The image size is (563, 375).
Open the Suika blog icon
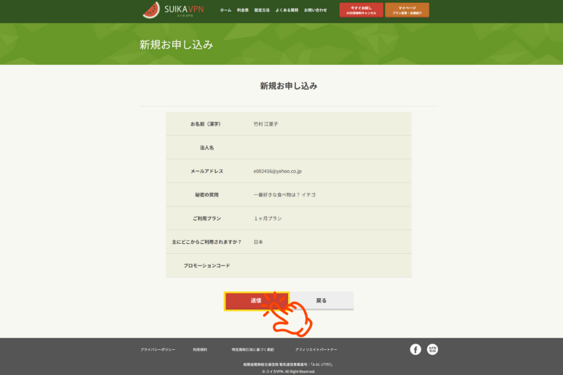[x=433, y=349]
